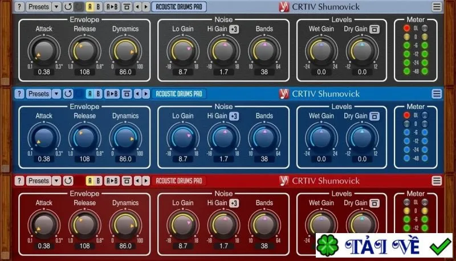Click Presets button in gray plugin
Viewport: 456px width, 261px height.
pyautogui.click(x=39, y=7)
